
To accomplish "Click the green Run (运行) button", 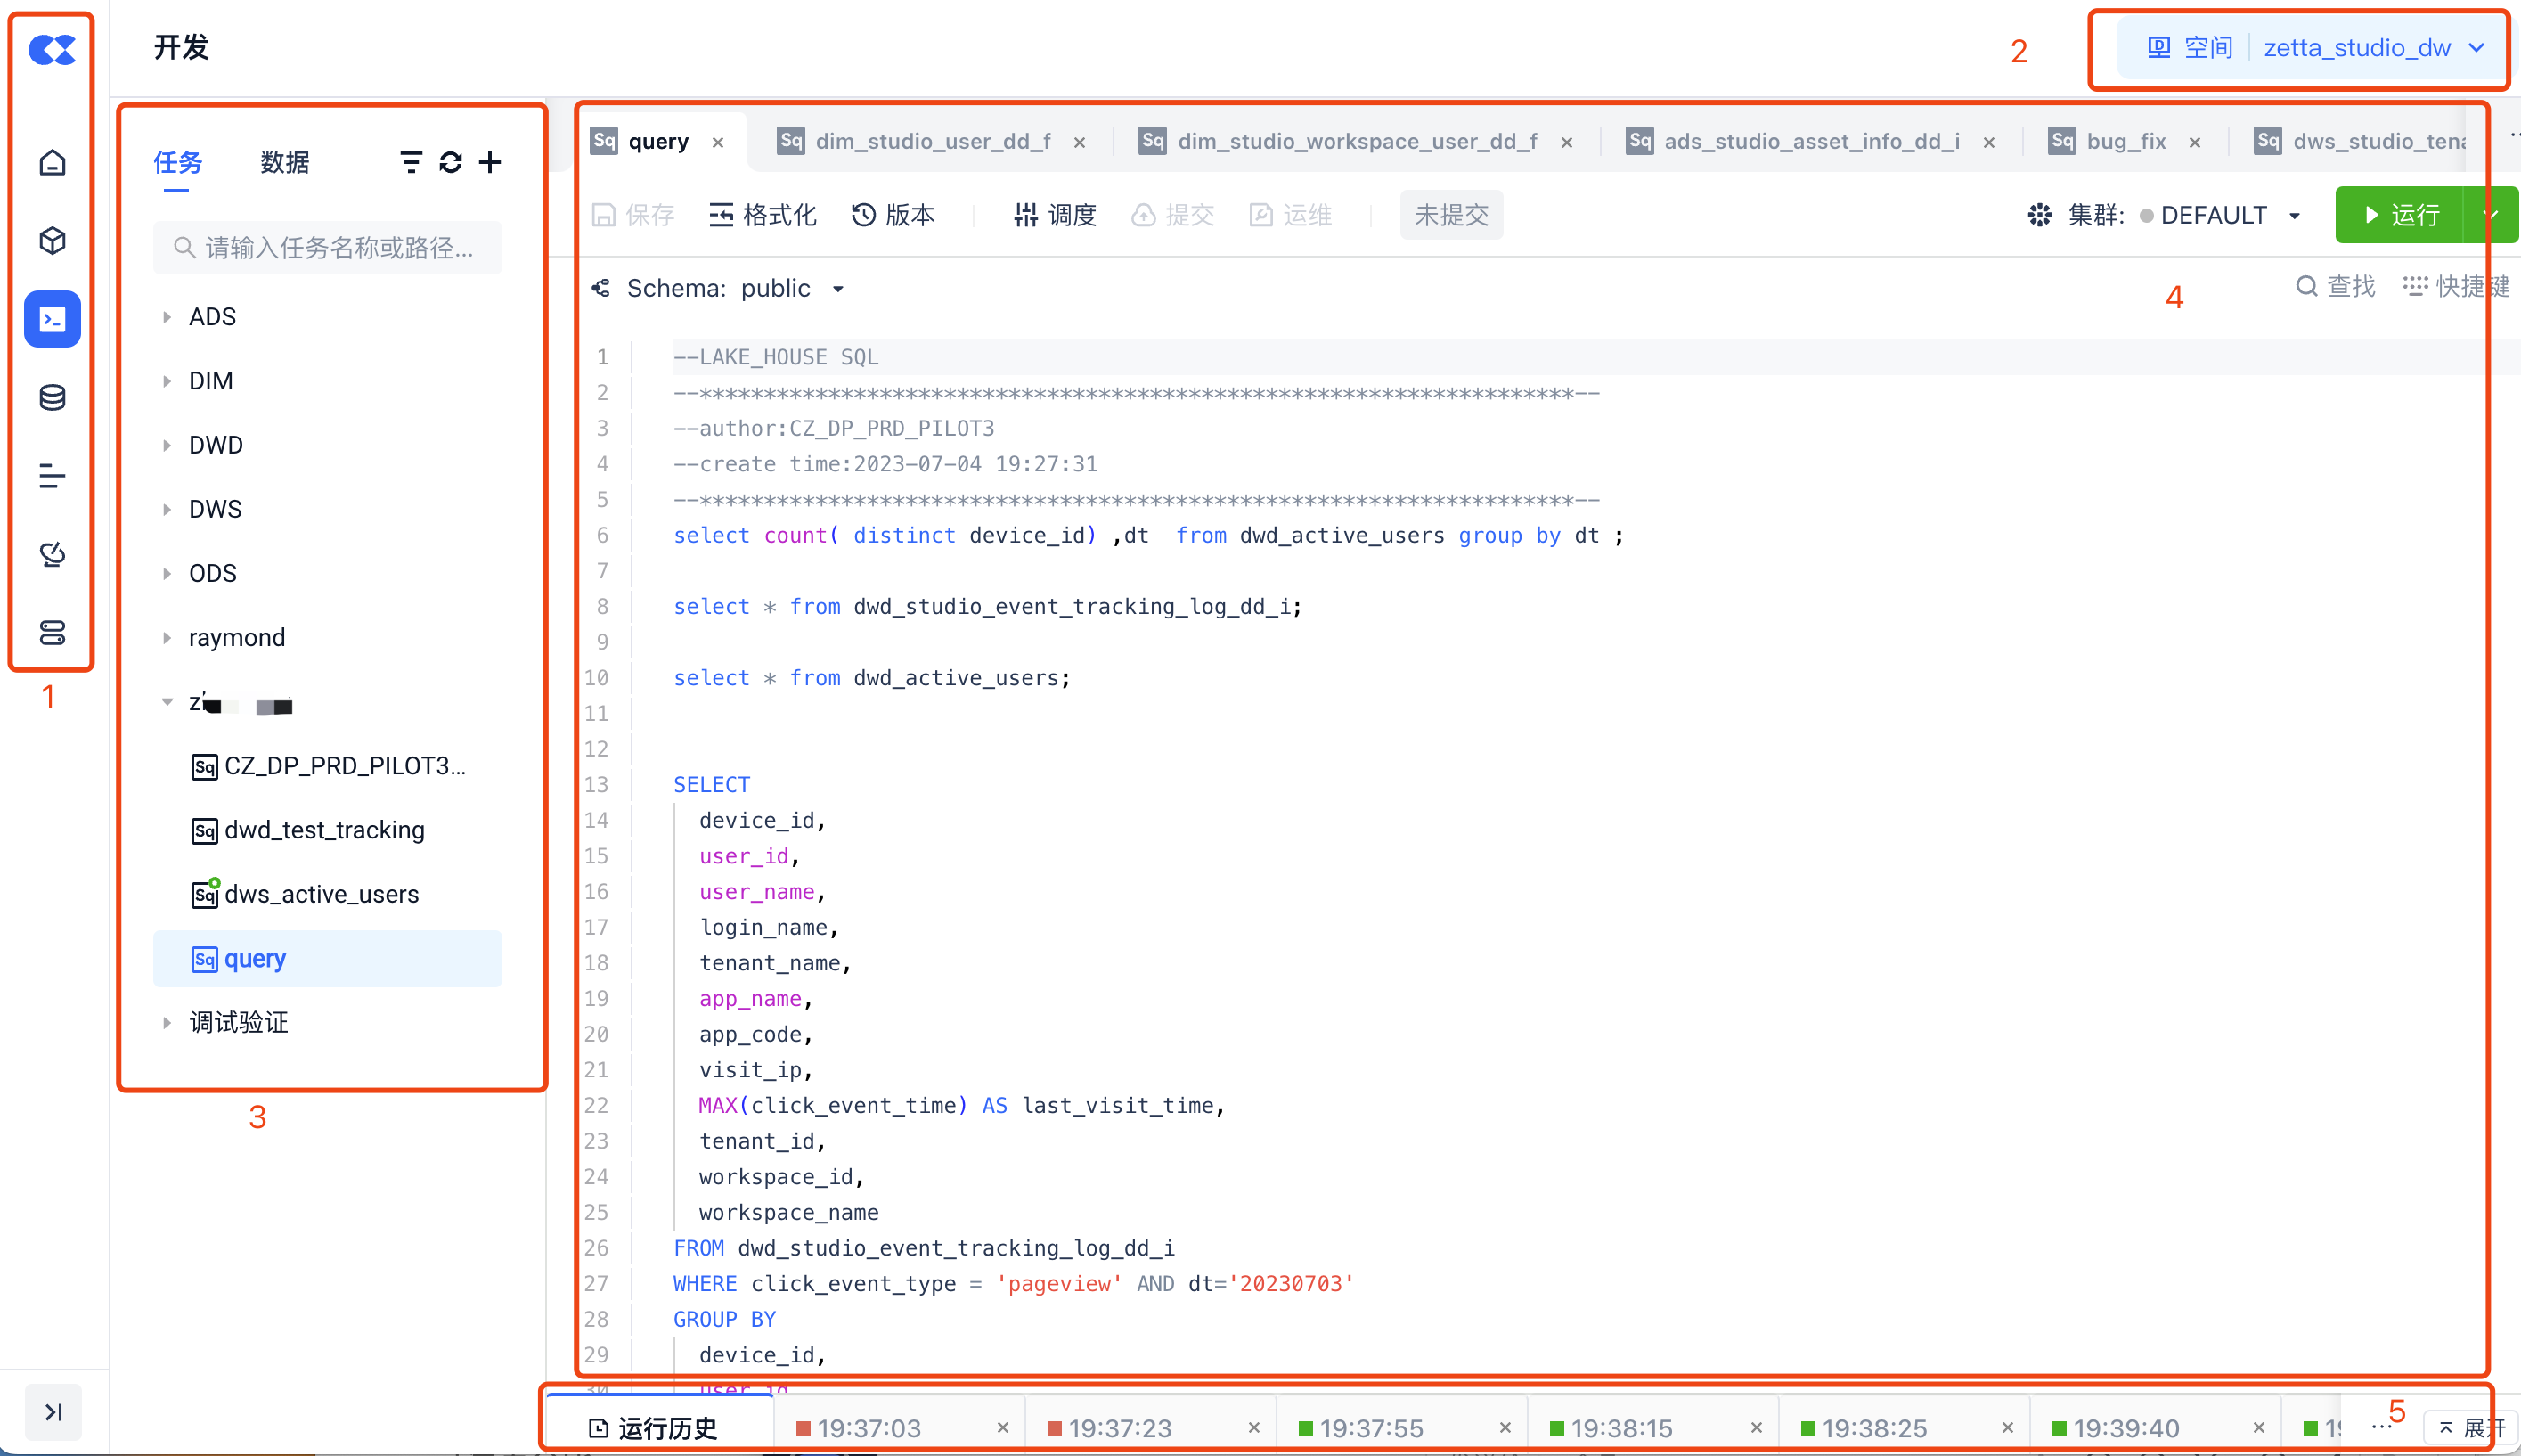I will coord(2400,215).
